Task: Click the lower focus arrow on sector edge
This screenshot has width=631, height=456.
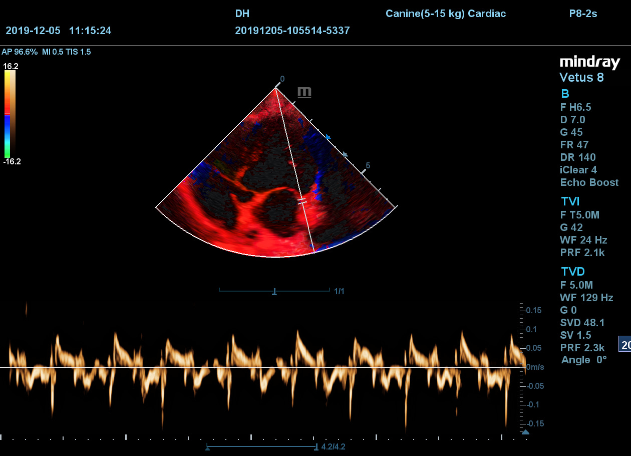Action: pos(345,154)
